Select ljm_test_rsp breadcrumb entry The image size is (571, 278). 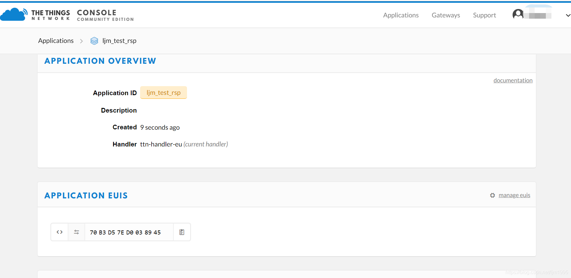coord(119,41)
